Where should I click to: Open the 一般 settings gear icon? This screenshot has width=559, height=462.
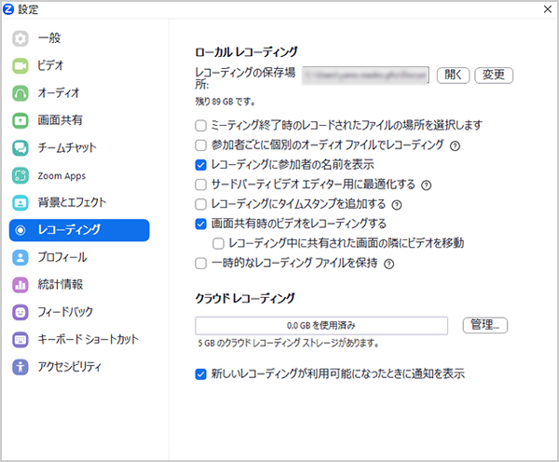[20, 38]
